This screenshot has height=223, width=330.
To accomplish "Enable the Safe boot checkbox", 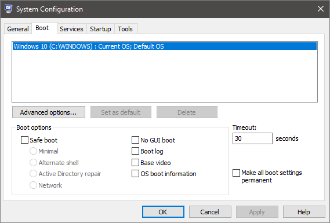I will [x=24, y=140].
